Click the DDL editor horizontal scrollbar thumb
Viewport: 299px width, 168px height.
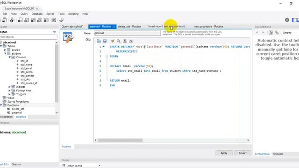click(x=120, y=140)
